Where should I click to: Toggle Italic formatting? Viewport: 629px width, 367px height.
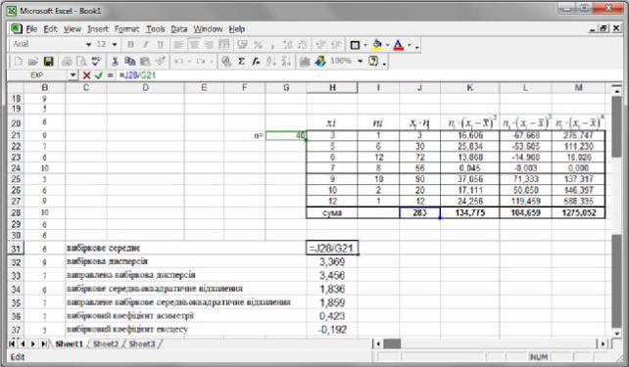click(x=145, y=44)
